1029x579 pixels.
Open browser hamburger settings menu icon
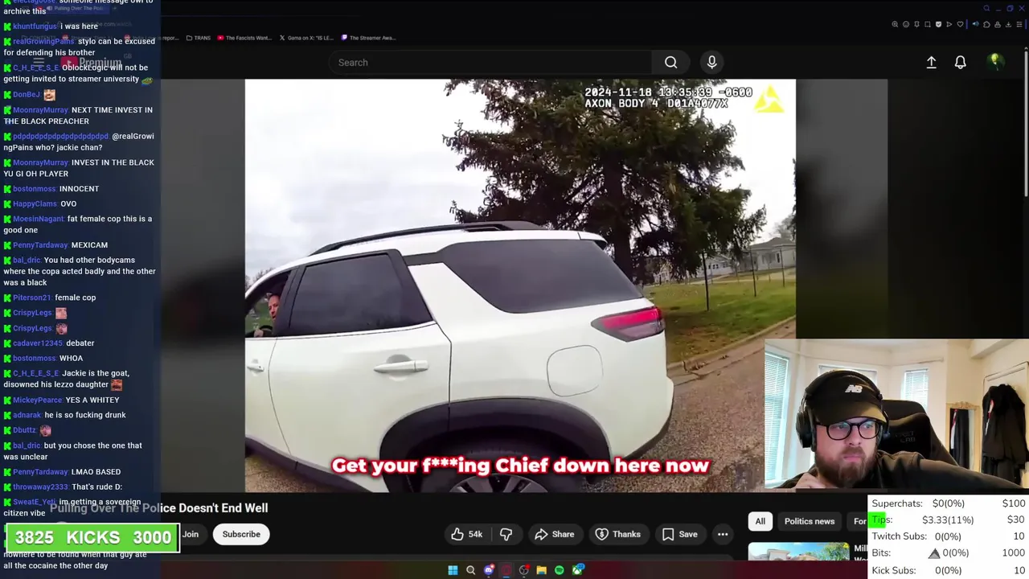(1019, 24)
